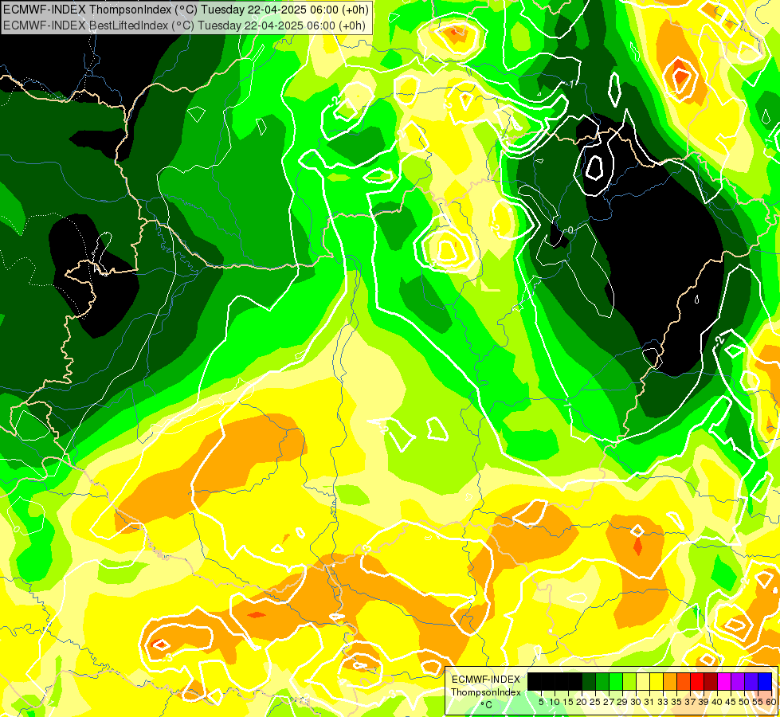Select indigo legend swatch between 50 and 55
The height and width of the screenshot is (717, 780).
coord(751,681)
